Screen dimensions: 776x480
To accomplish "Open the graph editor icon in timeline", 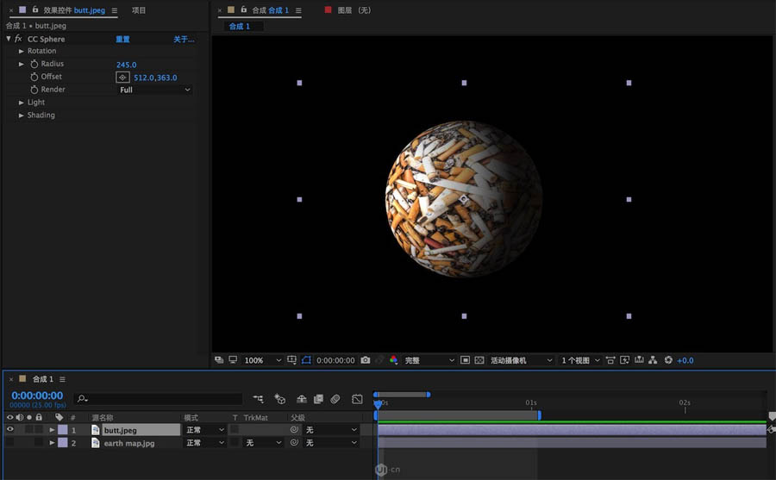I will click(x=357, y=399).
